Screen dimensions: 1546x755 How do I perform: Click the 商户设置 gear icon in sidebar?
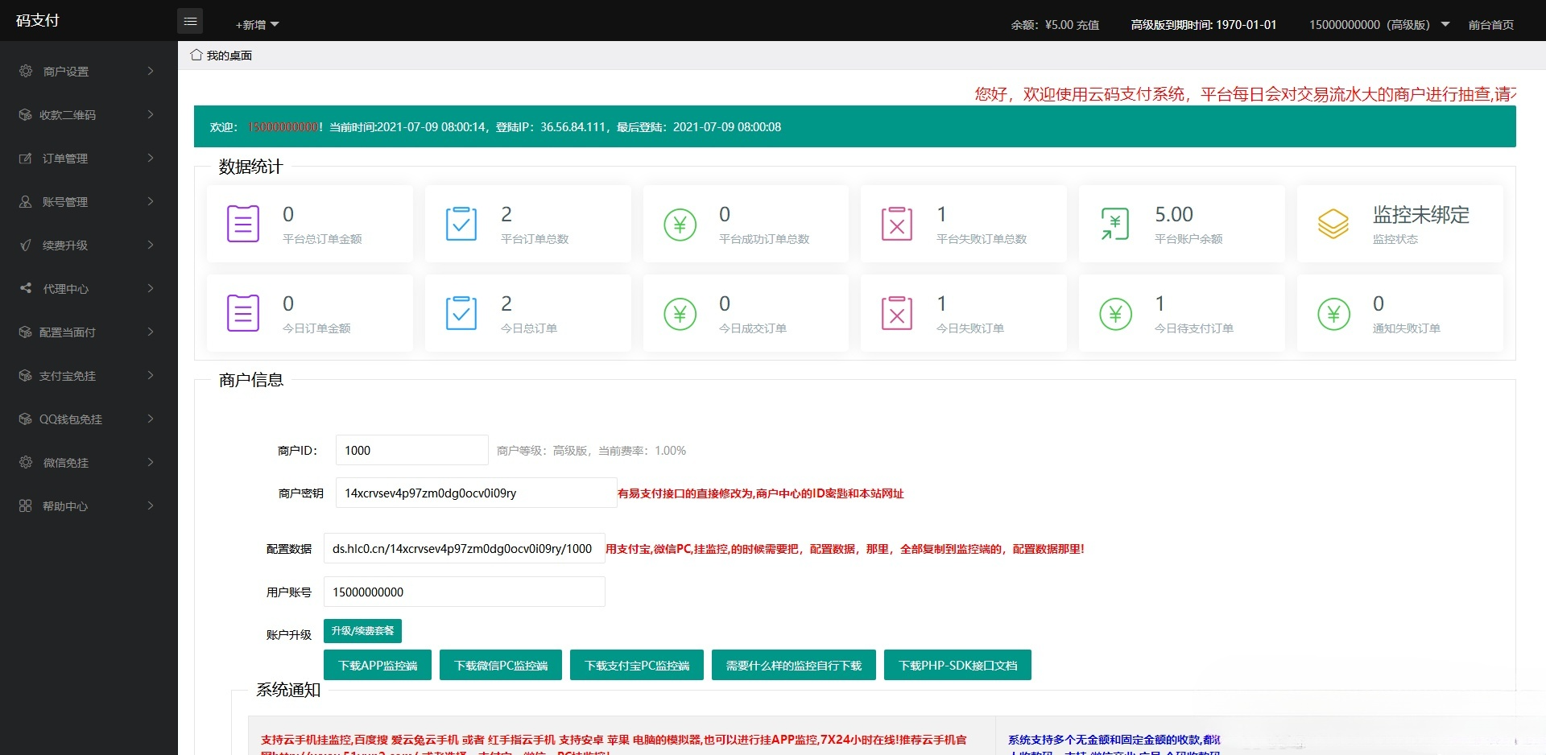click(x=26, y=71)
